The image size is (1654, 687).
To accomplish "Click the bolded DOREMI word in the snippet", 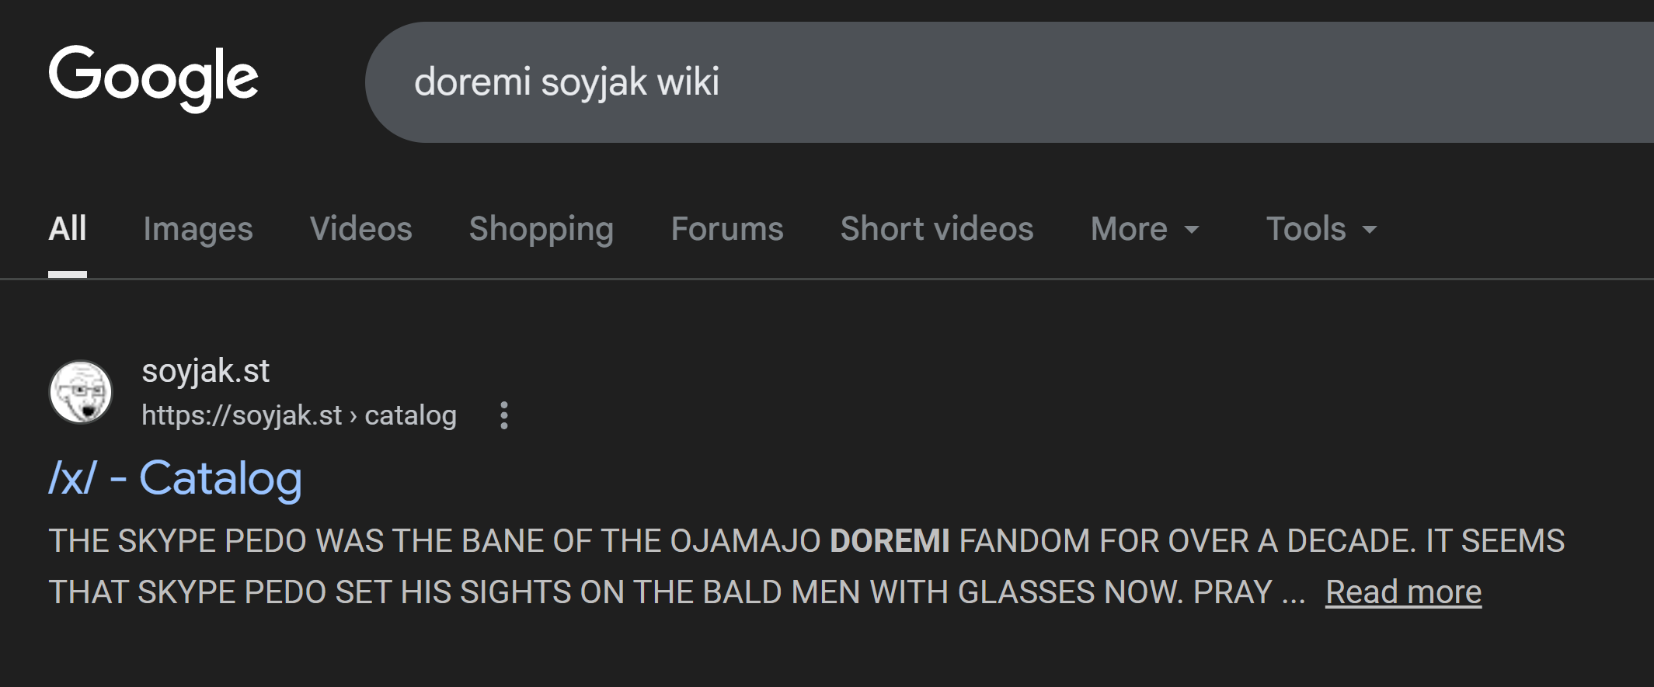I will pos(890,541).
